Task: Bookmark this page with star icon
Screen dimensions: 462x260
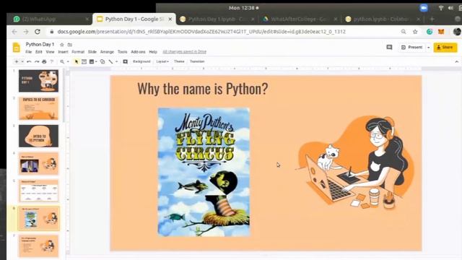Action: click(x=415, y=32)
